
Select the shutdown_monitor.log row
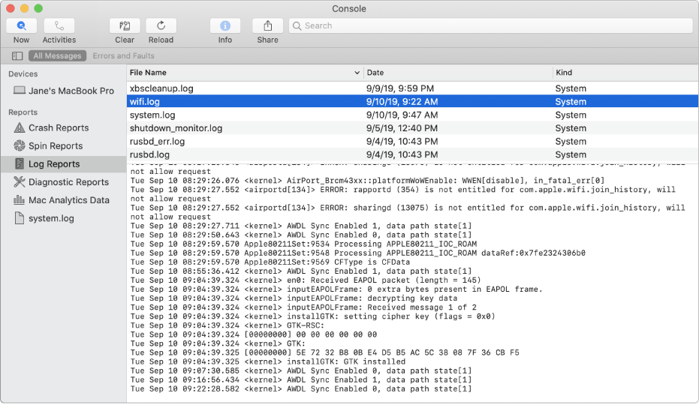pyautogui.click(x=176, y=128)
